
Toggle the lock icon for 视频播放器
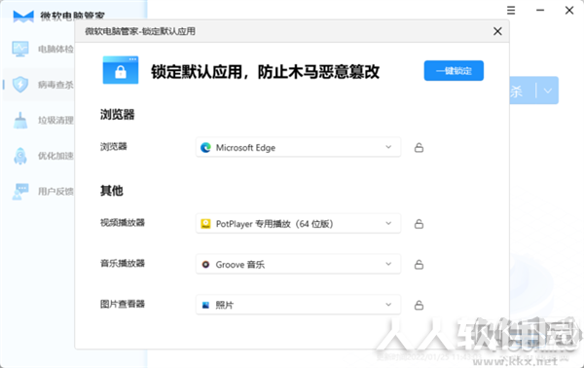419,224
